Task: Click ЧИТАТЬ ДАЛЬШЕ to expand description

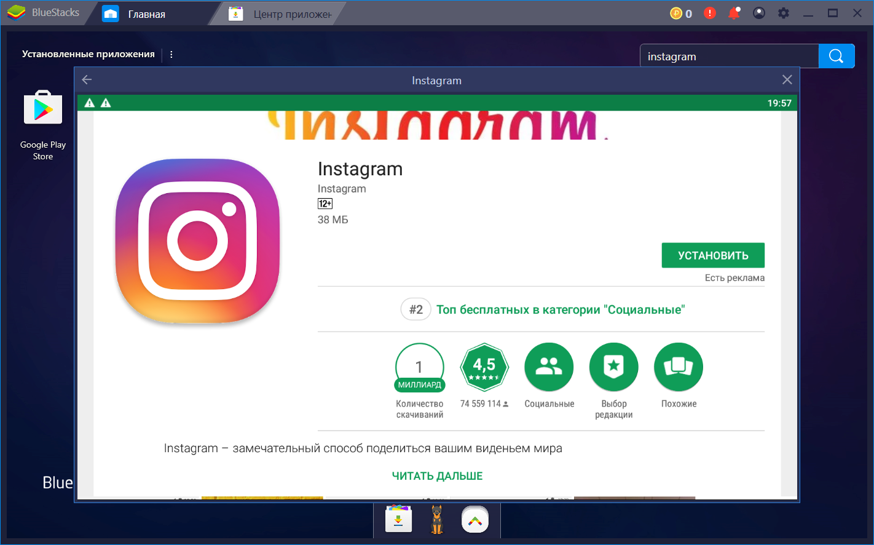Action: click(x=438, y=476)
